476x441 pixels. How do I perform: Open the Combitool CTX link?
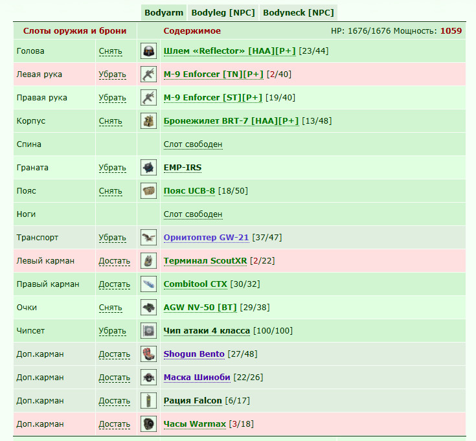[195, 284]
